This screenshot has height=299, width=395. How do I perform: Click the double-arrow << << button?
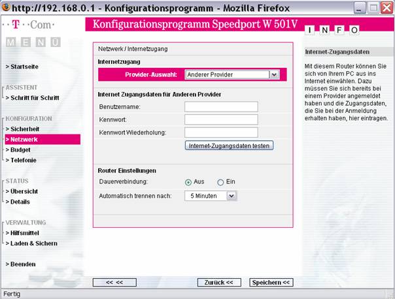coord(114,283)
